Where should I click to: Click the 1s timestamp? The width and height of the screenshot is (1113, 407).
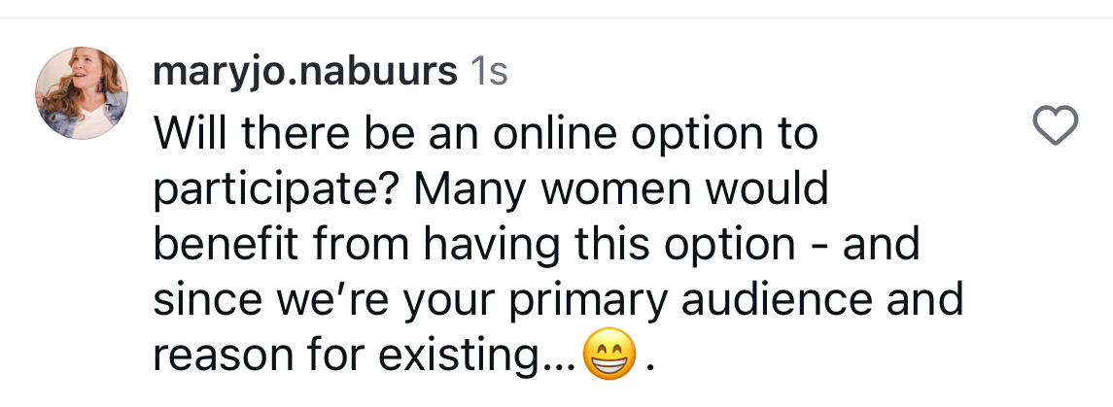click(488, 71)
